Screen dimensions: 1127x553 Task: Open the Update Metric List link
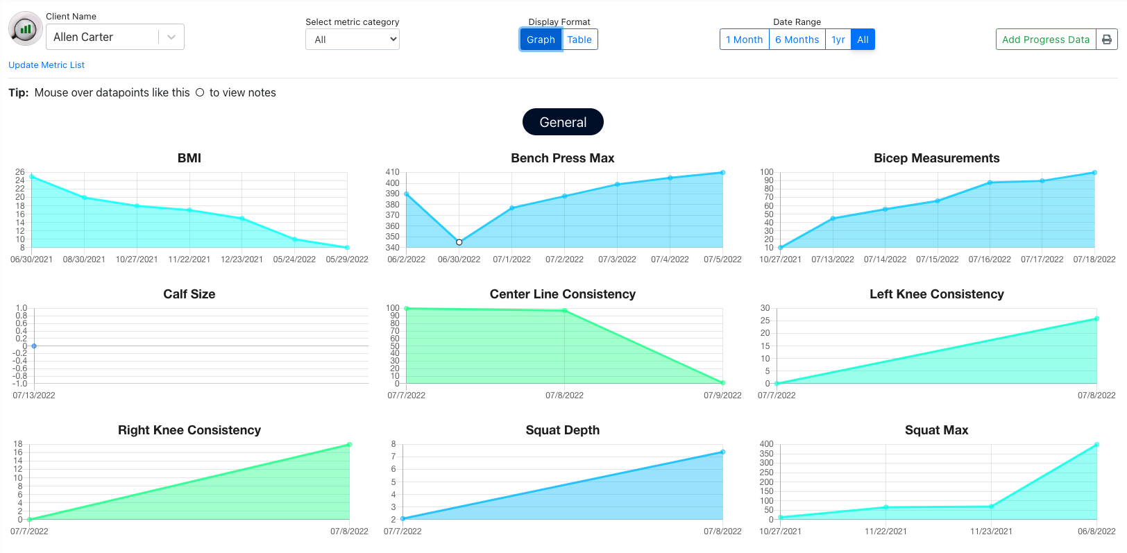coord(46,65)
